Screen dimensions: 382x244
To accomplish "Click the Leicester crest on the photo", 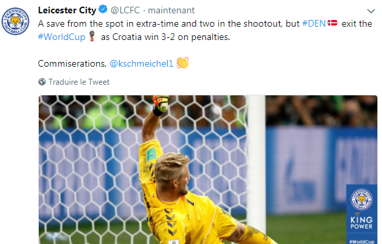I will 361,199.
